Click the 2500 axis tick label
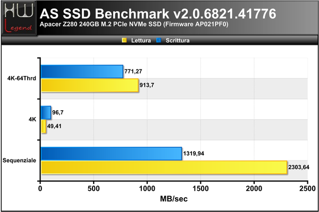Image resolution: width=319 pixels, height=212 pixels. [307, 189]
